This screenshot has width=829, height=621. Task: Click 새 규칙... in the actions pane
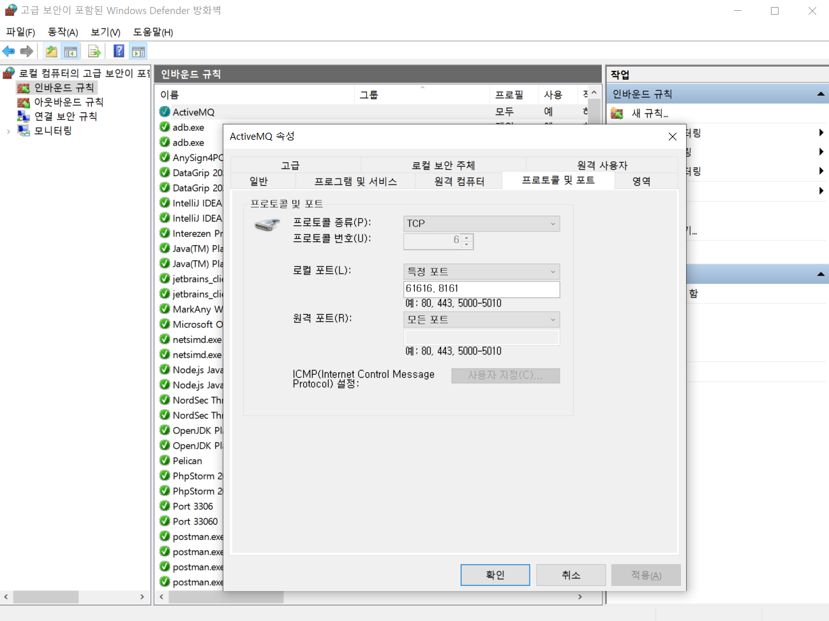[650, 113]
